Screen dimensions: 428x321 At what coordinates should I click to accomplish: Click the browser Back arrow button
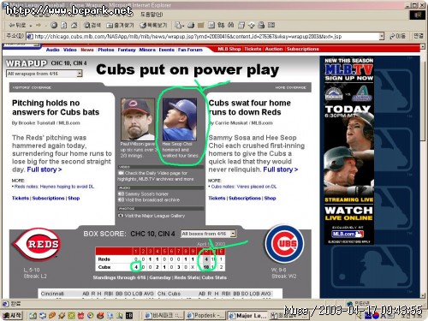pos(17,26)
